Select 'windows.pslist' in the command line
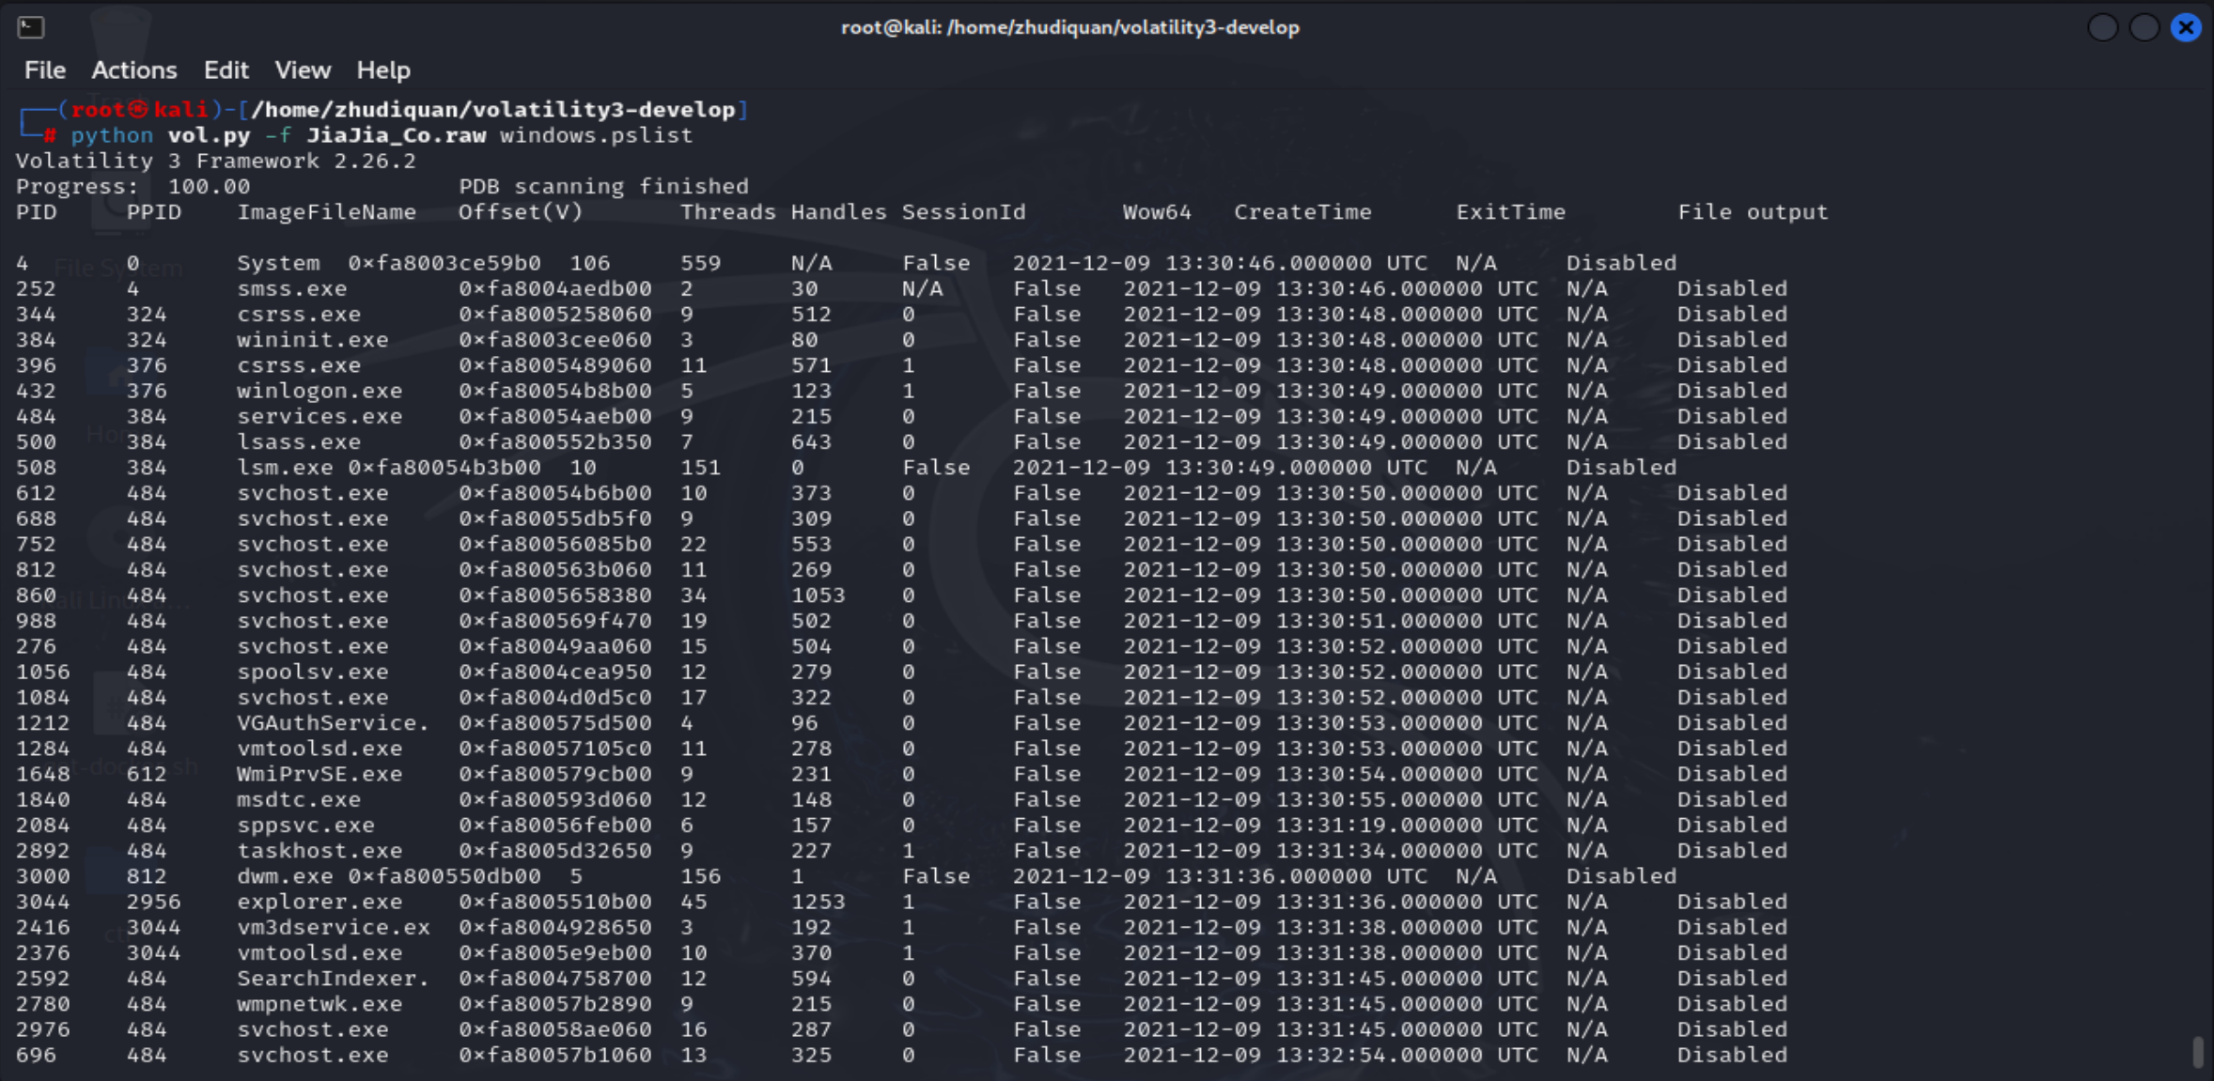This screenshot has height=1081, width=2214. (x=596, y=135)
